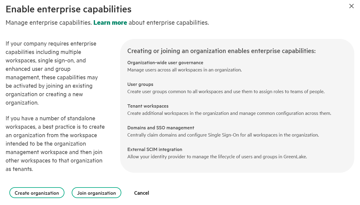Screen dimensions: 360x205
Task: Click the Create organization button
Action: pos(37,193)
